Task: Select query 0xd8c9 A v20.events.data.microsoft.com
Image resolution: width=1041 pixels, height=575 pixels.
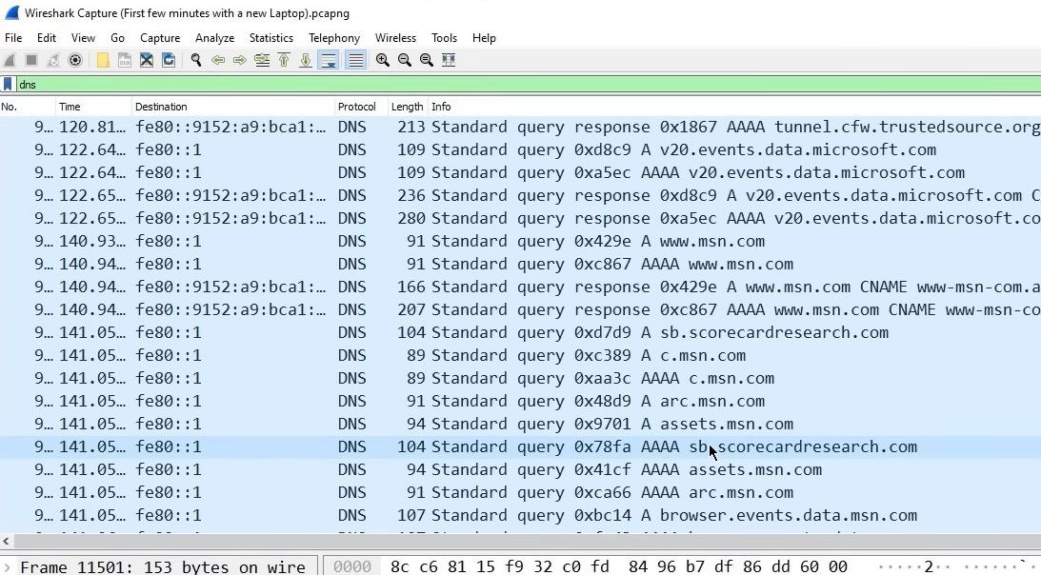Action: (520, 150)
